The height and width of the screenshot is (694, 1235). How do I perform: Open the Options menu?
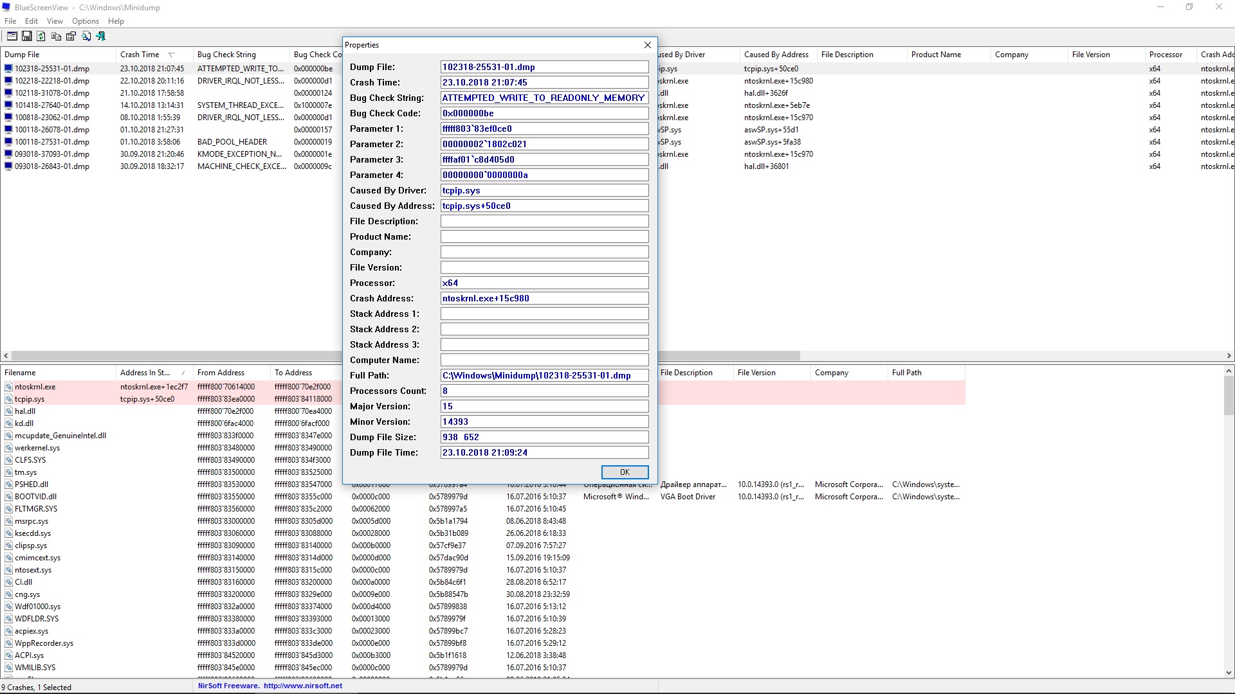coord(85,21)
